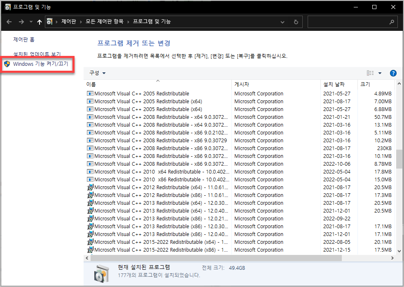Go up one level with the Up arrow
Viewport: 404px width, 287px height.
click(40, 22)
